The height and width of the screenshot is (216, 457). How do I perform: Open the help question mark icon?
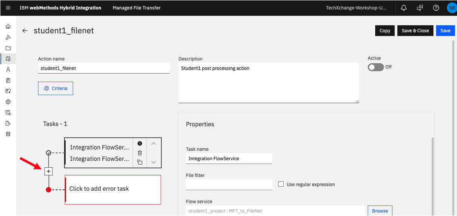436,8
